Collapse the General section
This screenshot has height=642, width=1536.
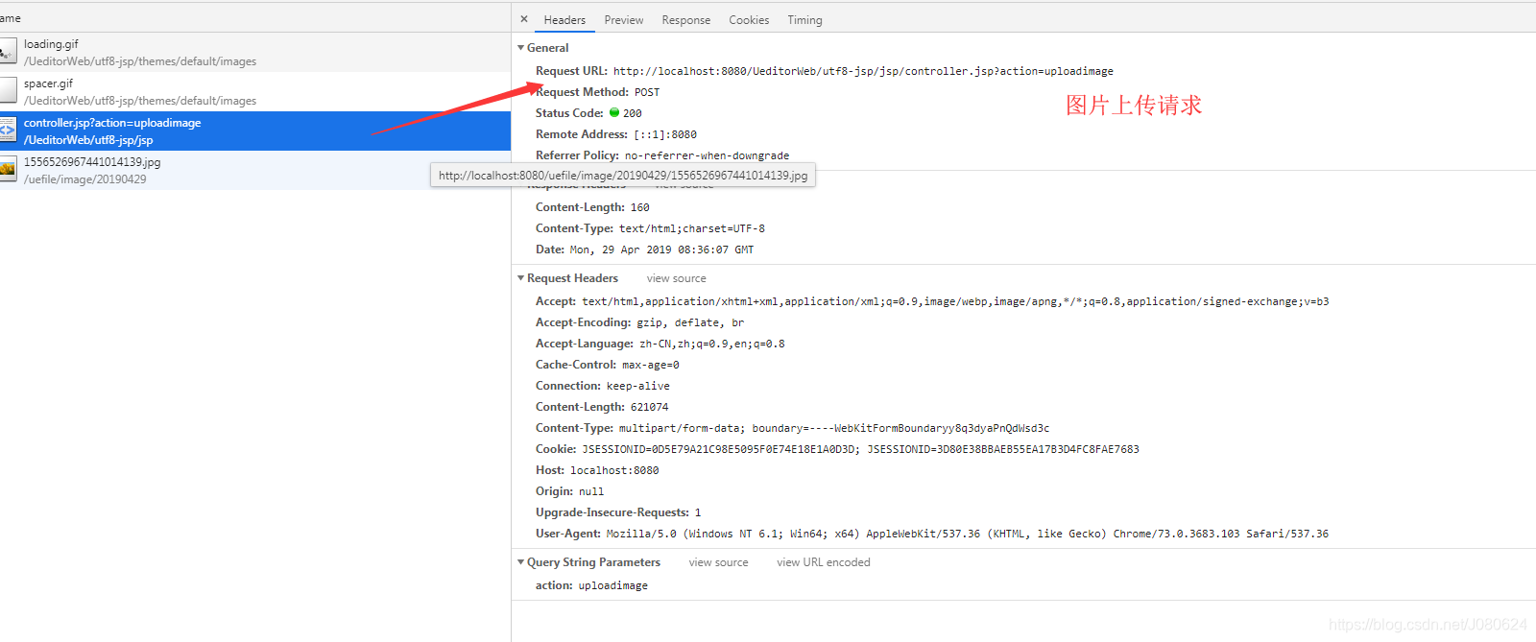pyautogui.click(x=521, y=48)
